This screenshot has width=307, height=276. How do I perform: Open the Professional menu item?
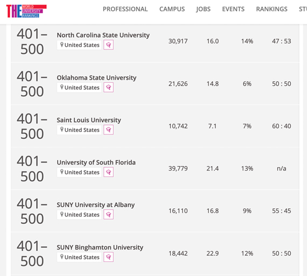click(x=125, y=9)
